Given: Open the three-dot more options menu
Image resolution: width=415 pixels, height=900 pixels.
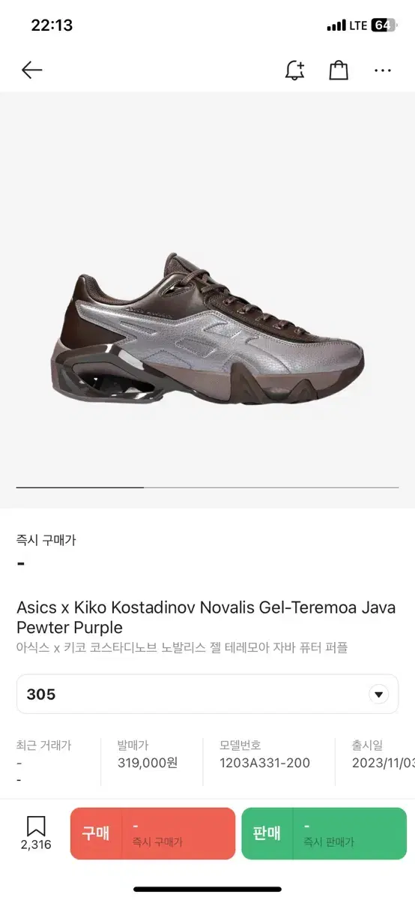Looking at the screenshot, I should pos(383,70).
